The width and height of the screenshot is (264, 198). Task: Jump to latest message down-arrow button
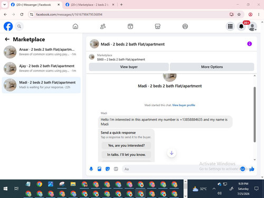[x=172, y=153]
